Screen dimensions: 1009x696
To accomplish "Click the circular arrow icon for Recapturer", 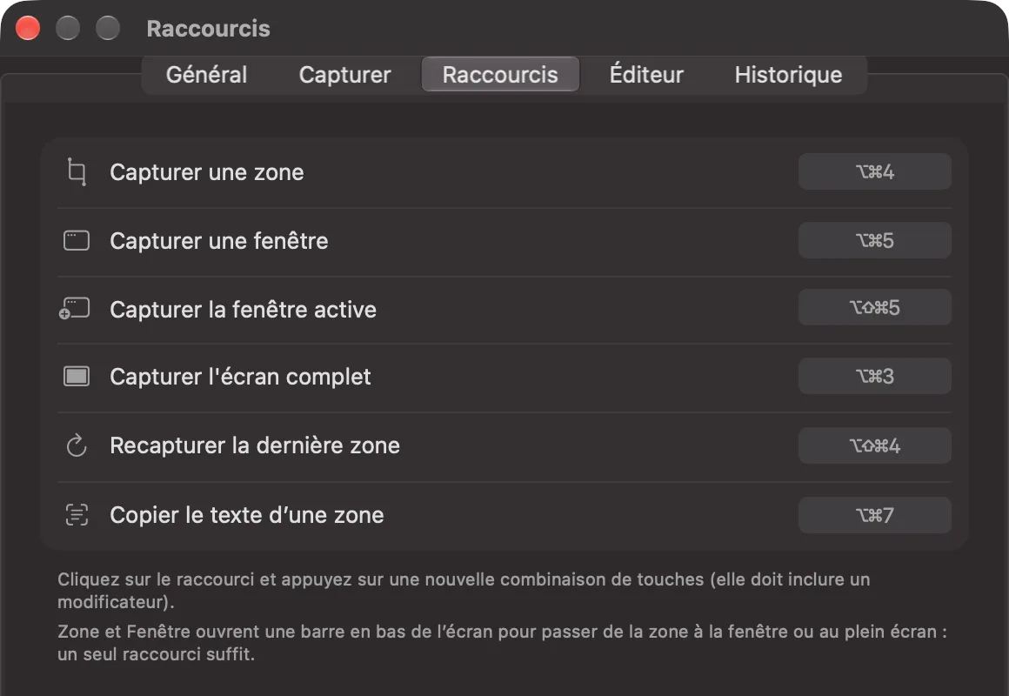I will 77,445.
